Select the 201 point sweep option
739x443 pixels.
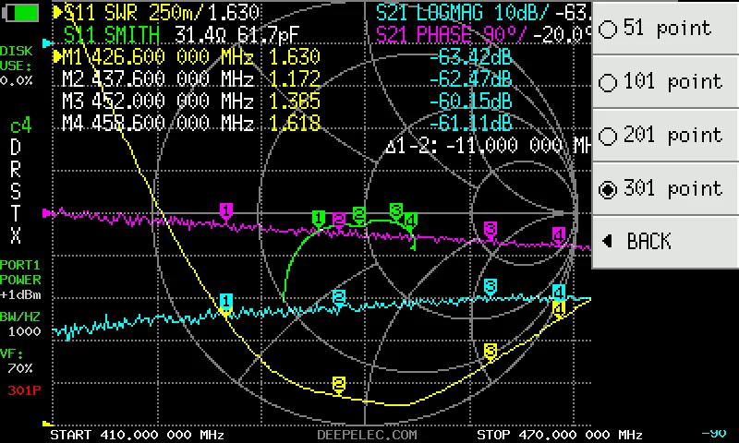(x=665, y=135)
